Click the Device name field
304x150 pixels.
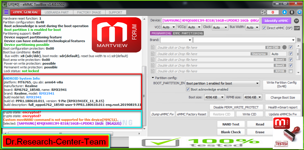210,20
